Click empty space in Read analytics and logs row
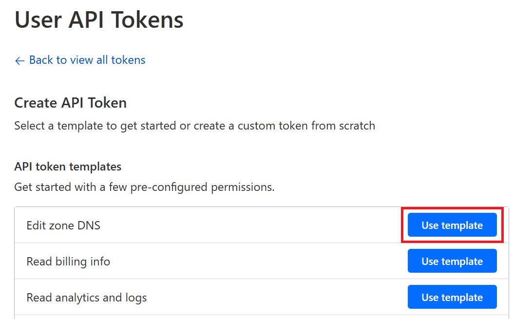The image size is (513, 319). pyautogui.click(x=268, y=298)
